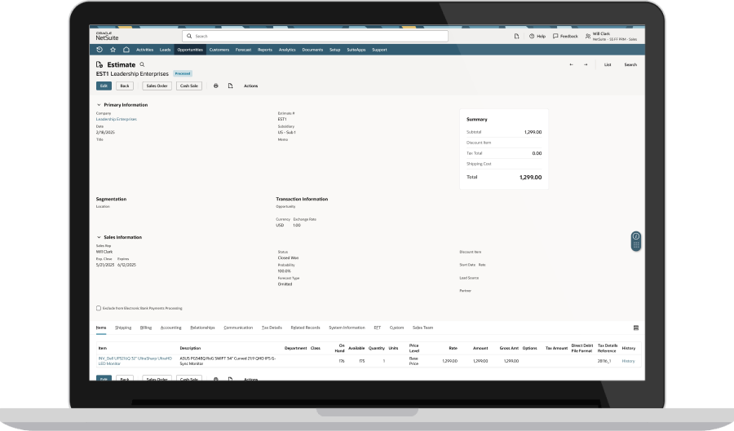
Task: Open the Recent Records history icon
Action: [99, 50]
